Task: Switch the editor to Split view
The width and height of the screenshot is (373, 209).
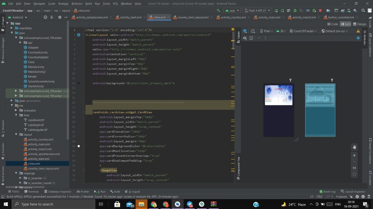Action: [346, 24]
